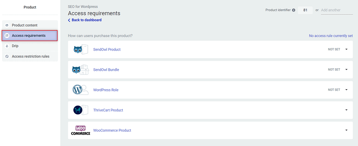
Task: Expand the WooCommerce Product row arrow
Action: click(x=346, y=130)
